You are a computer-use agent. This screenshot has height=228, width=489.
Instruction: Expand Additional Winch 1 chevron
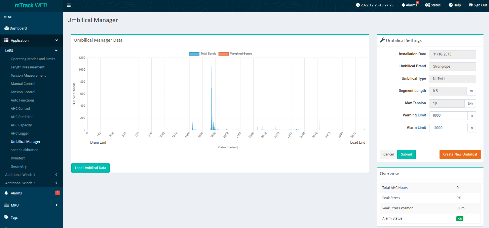coord(56,175)
